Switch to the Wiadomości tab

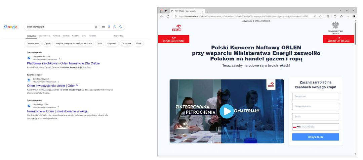click(44, 36)
